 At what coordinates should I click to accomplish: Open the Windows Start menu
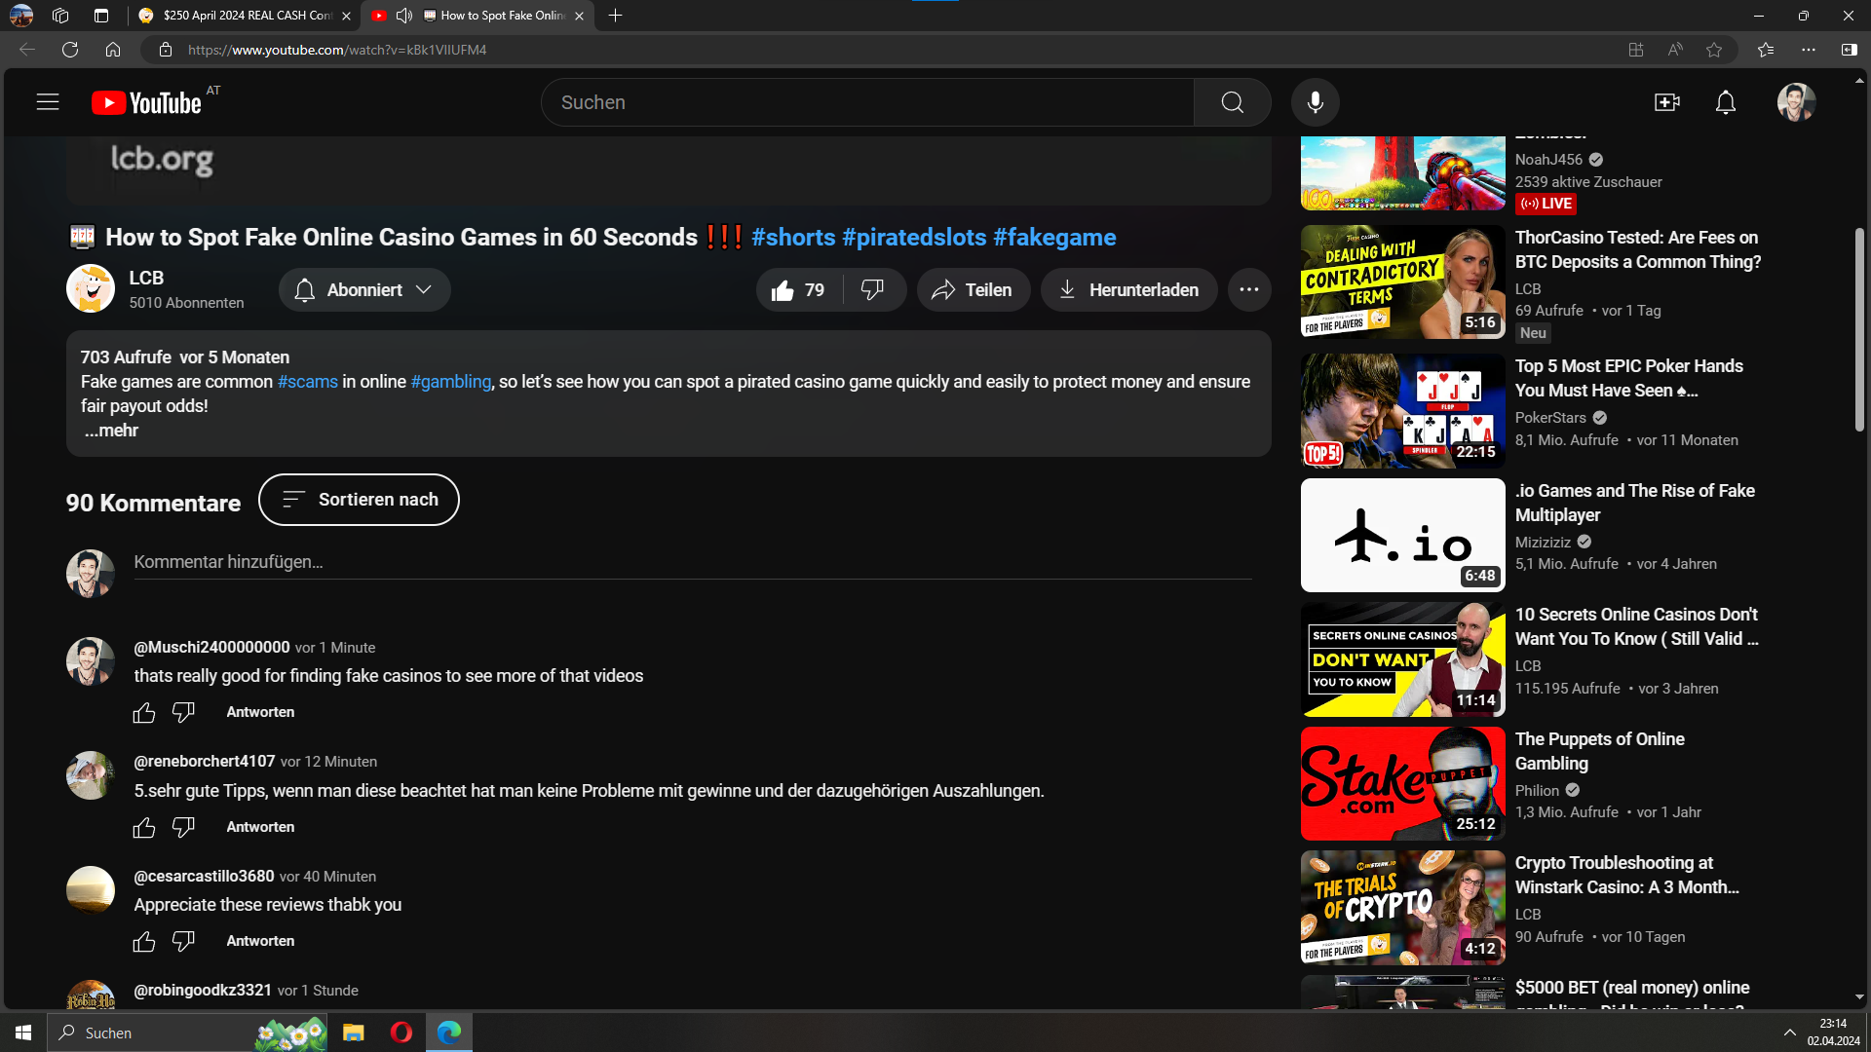[x=23, y=1033]
